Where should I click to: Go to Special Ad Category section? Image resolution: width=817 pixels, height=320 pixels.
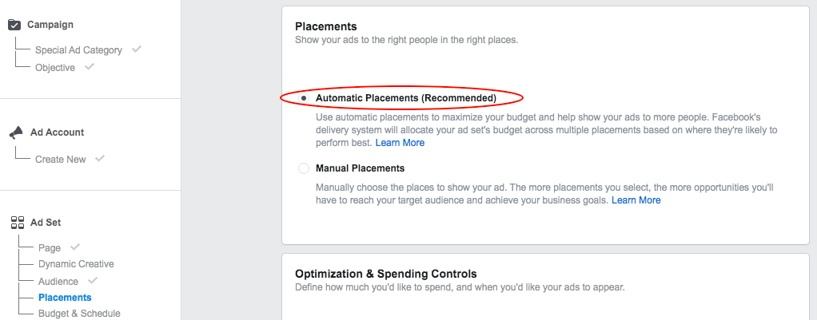(78, 50)
